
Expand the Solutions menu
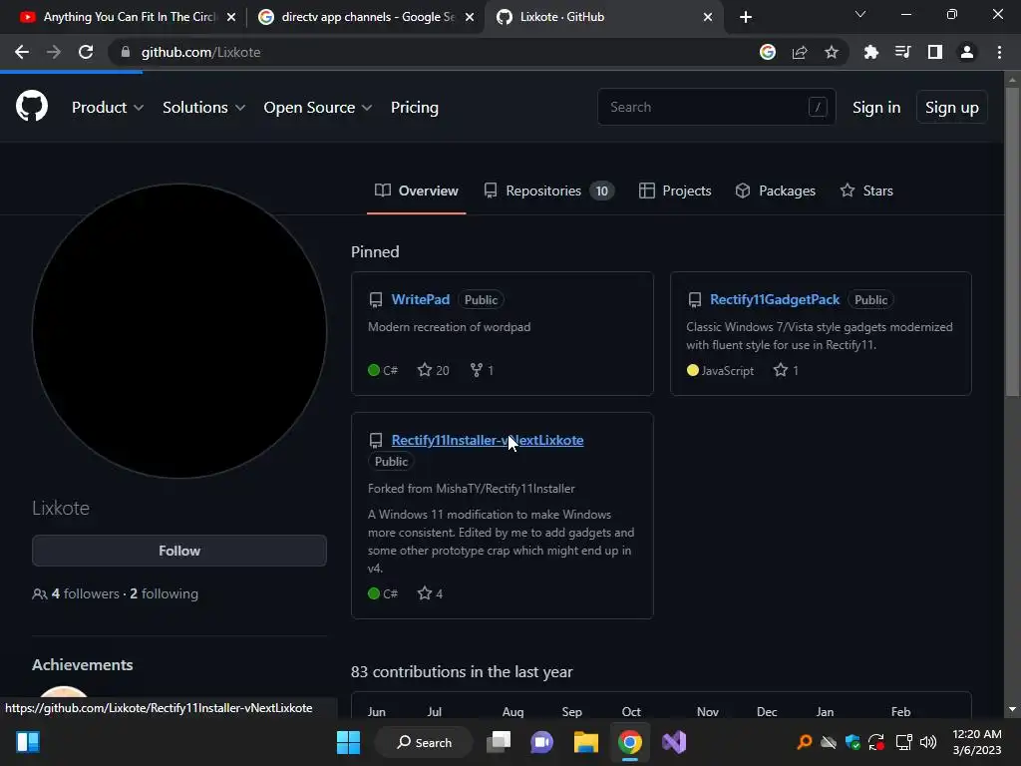(x=203, y=108)
